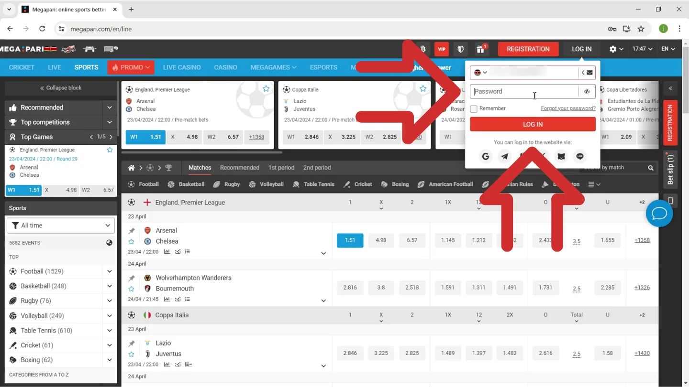Open the live chat bubble
This screenshot has width=689, height=387.
coord(659,213)
